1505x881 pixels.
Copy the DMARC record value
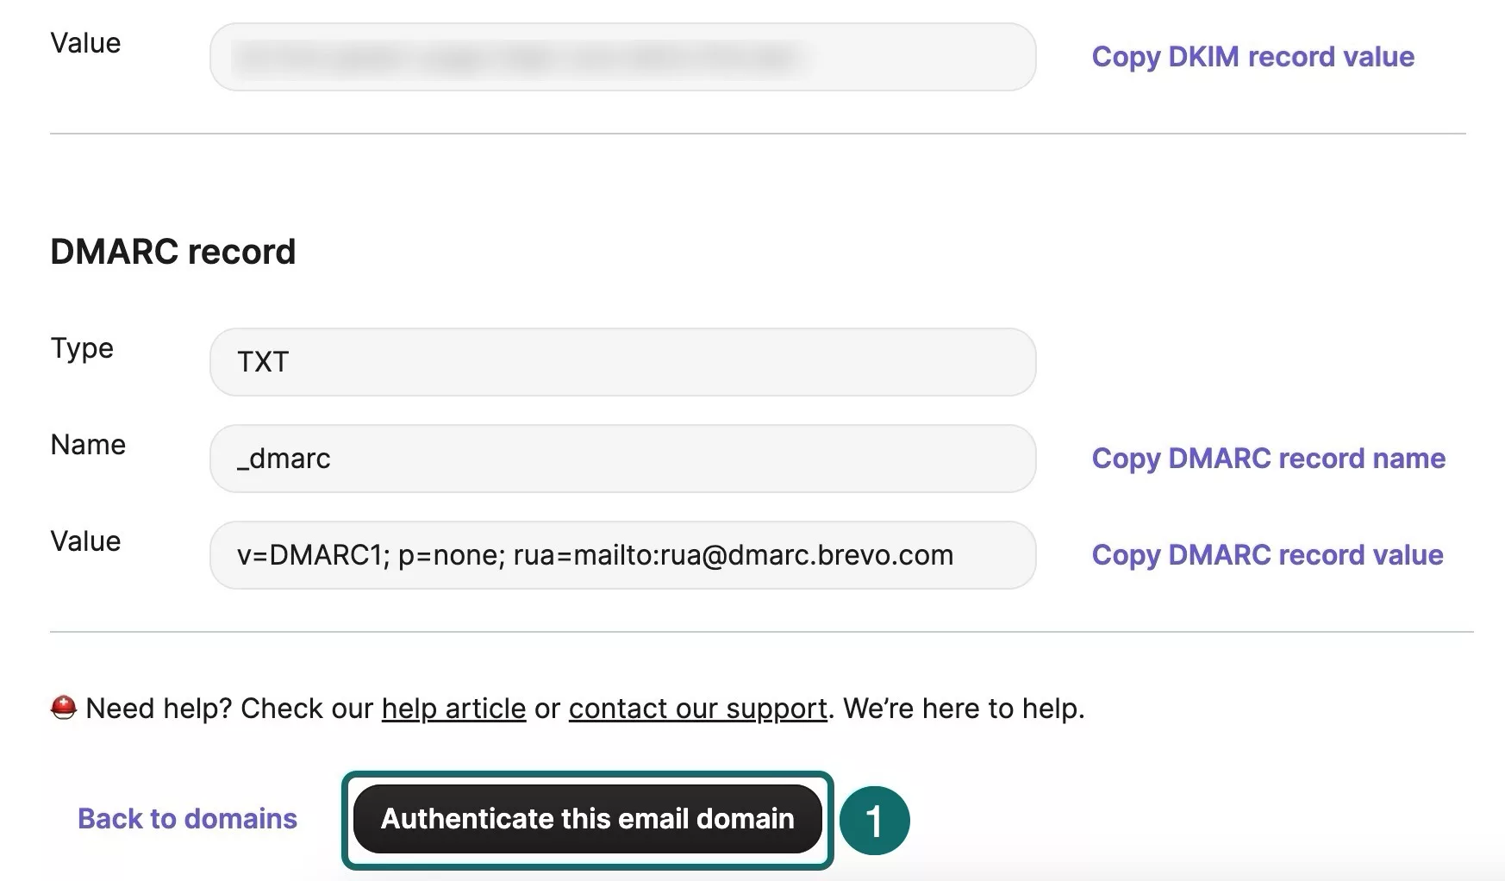point(1267,555)
